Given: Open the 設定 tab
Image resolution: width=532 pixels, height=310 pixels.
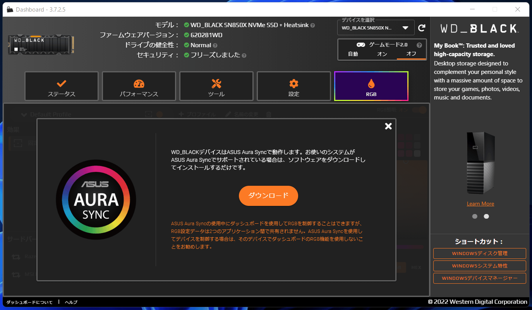Looking at the screenshot, I should tap(294, 86).
